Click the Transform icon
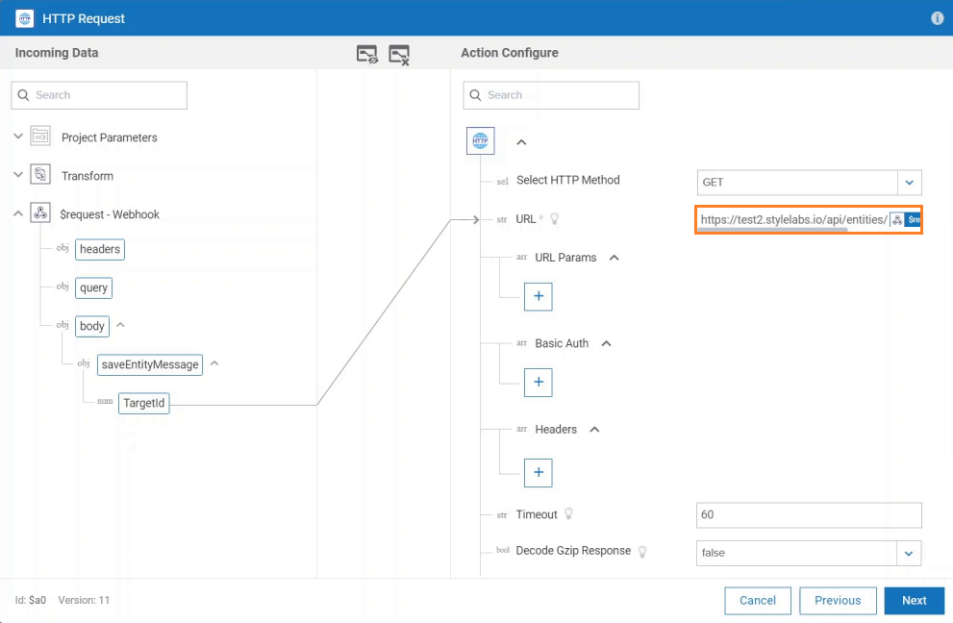The image size is (953, 623). click(40, 175)
